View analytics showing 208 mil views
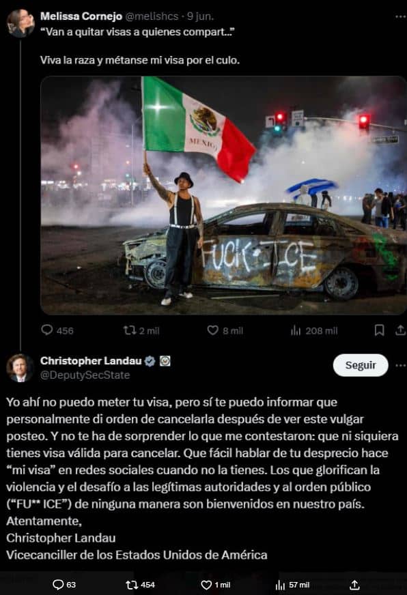 click(313, 331)
